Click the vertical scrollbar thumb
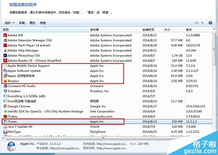Viewport: 218px width, 155px height. [x=214, y=49]
